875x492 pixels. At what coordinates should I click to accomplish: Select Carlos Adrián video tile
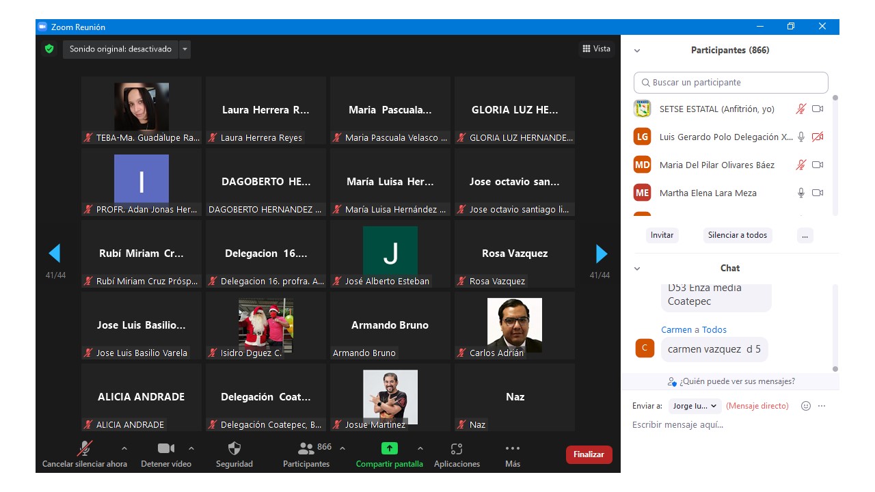coord(515,325)
